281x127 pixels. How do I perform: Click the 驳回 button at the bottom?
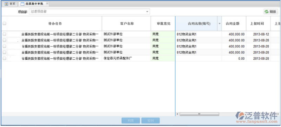point(151,121)
